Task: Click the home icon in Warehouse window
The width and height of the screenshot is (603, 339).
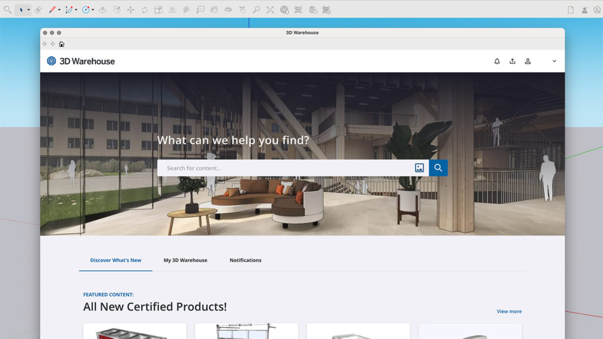Action: pos(61,44)
